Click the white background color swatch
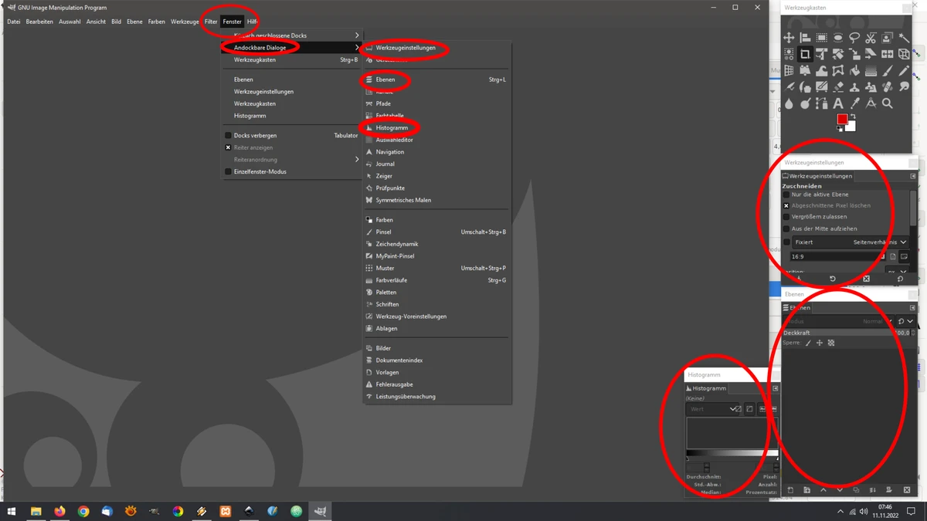Viewport: 927px width, 521px height. point(851,127)
